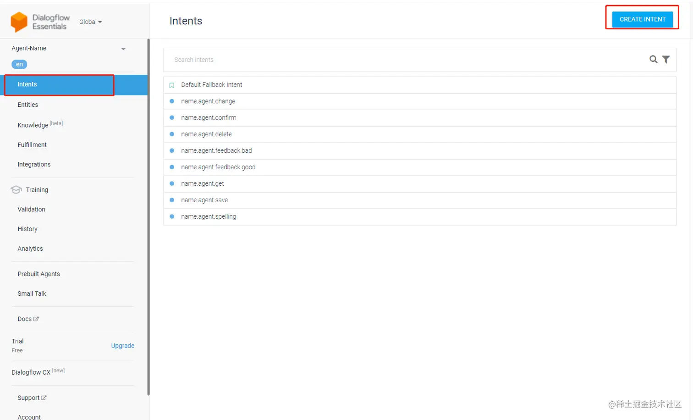693x420 pixels.
Task: Click the blue dot beside name.agent.delete
Action: coord(172,134)
